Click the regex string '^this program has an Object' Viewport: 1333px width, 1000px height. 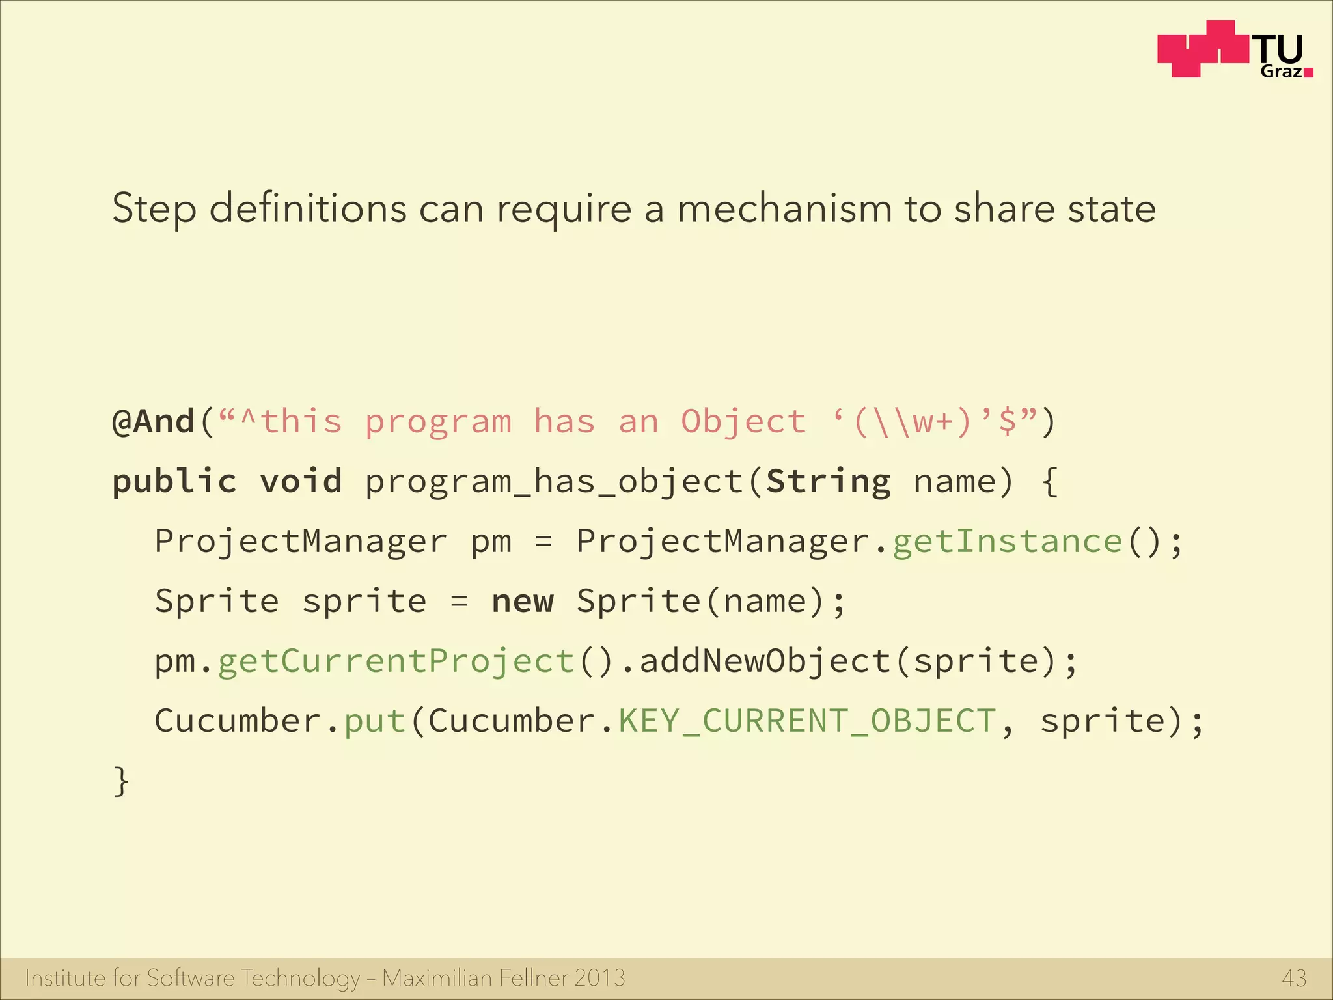523,422
